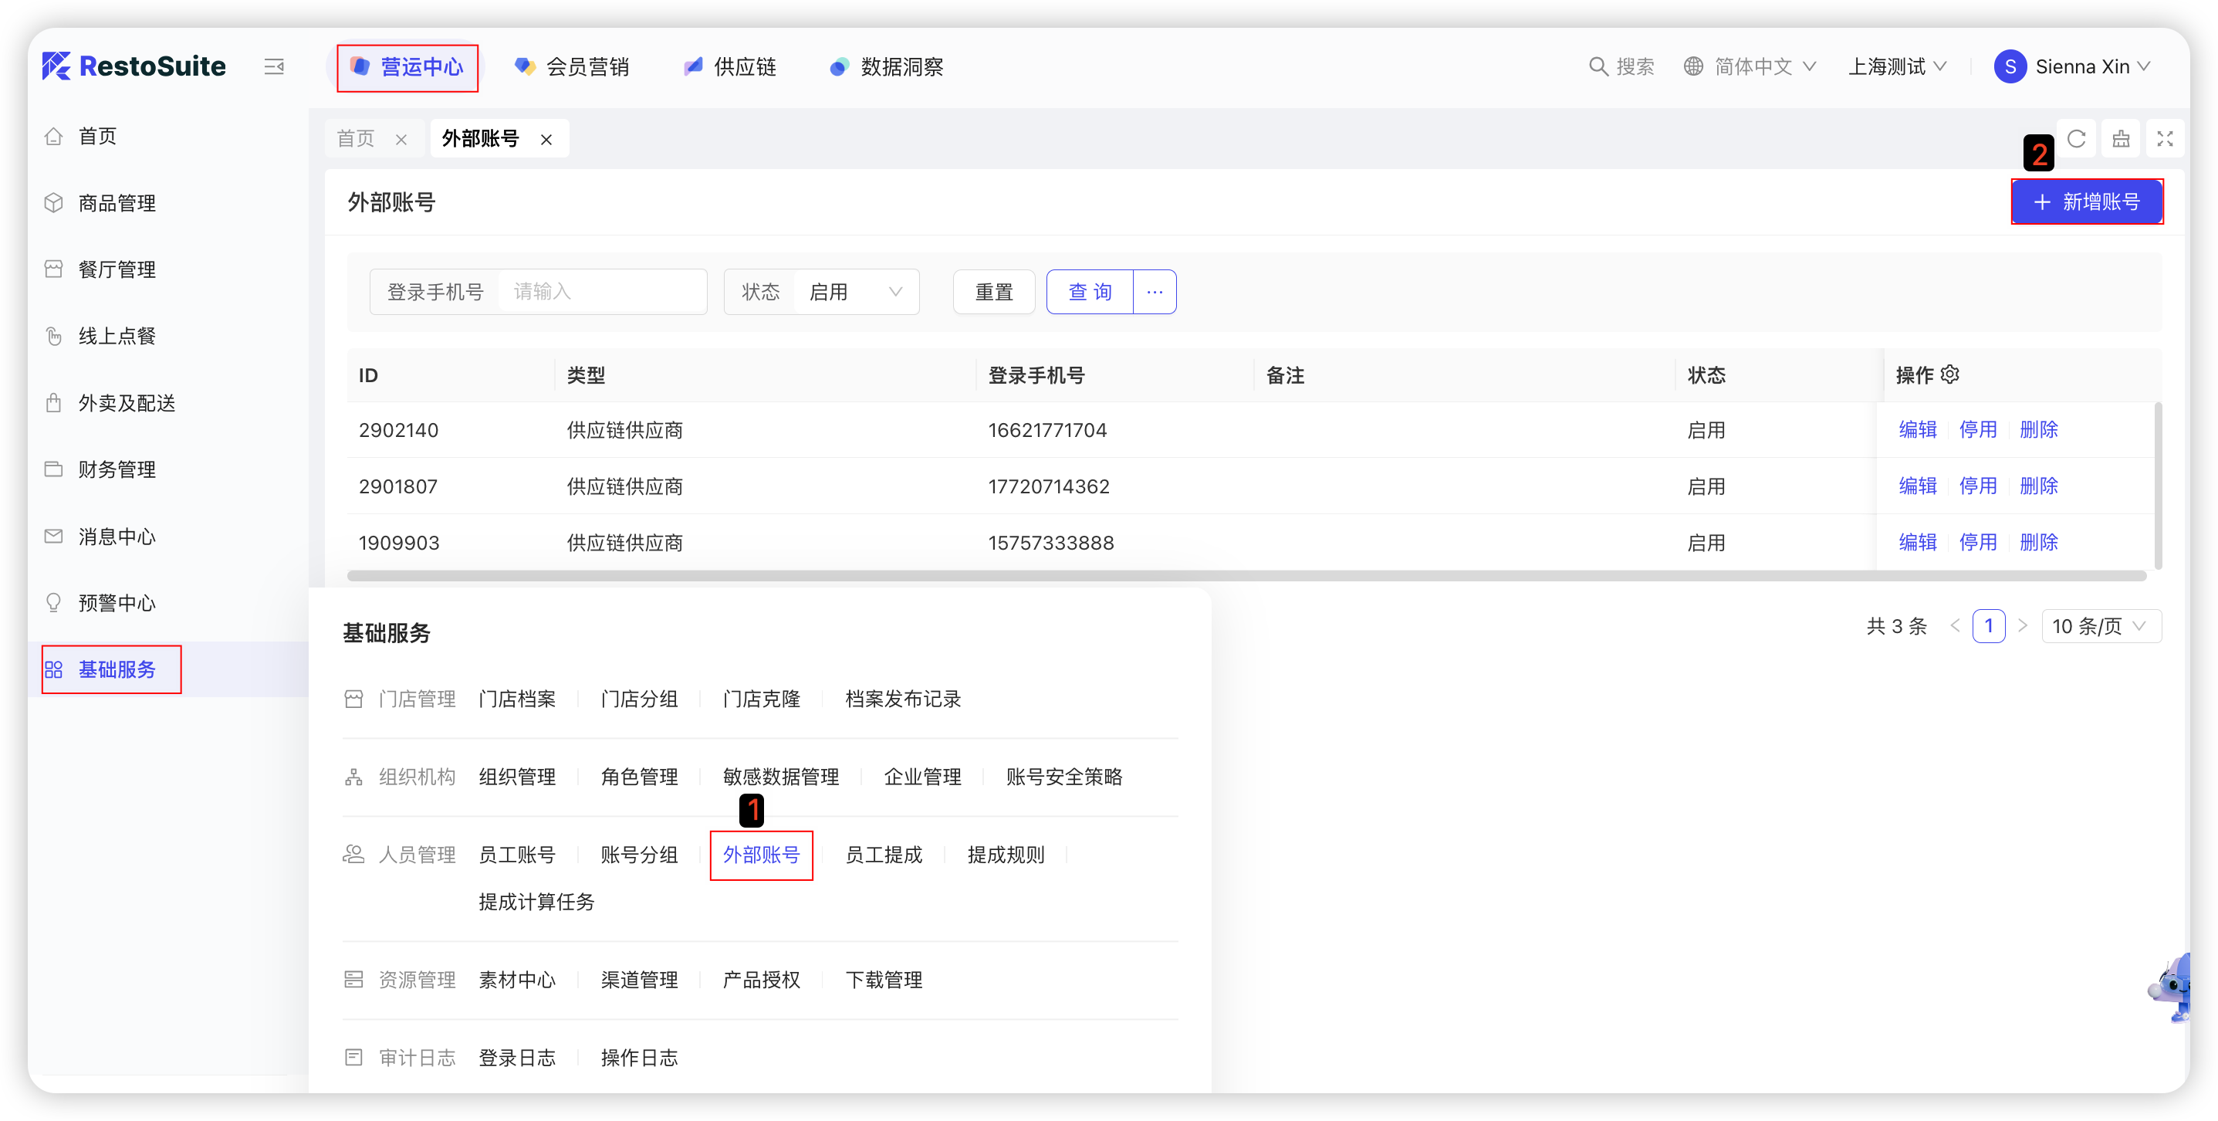Open 商品管理 in the sidebar
2218x1121 pixels.
tap(117, 203)
